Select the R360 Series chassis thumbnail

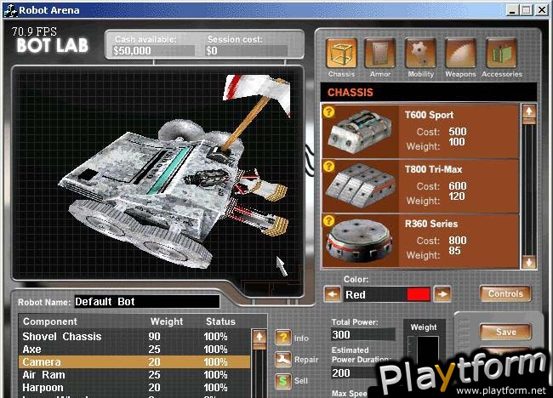pyautogui.click(x=359, y=241)
